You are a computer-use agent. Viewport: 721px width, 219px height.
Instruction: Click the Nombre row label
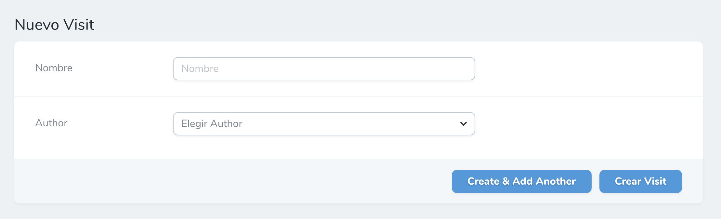pos(54,68)
